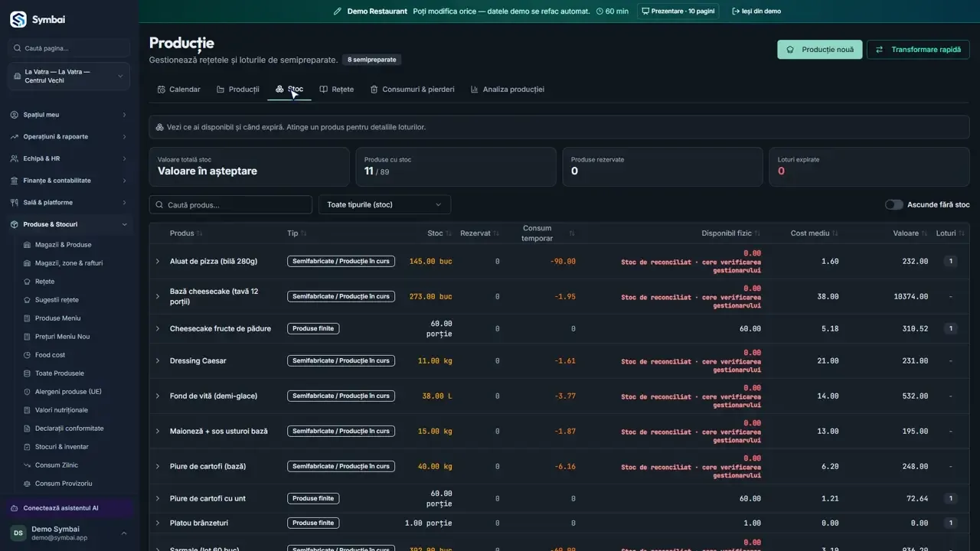The image size is (980, 551).
Task: Click the Sugestii rețete sidebar icon
Action: pyautogui.click(x=27, y=300)
